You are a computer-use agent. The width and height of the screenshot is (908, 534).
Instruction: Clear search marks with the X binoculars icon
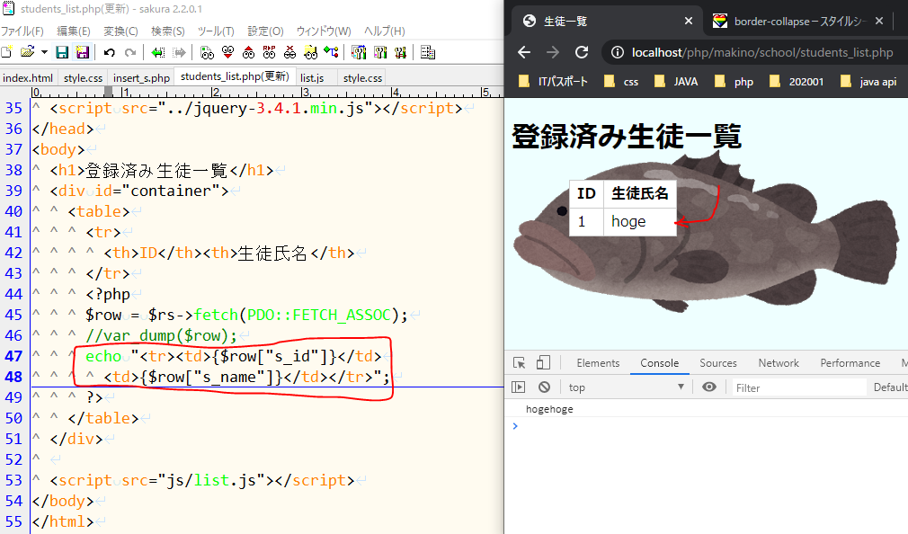click(289, 53)
